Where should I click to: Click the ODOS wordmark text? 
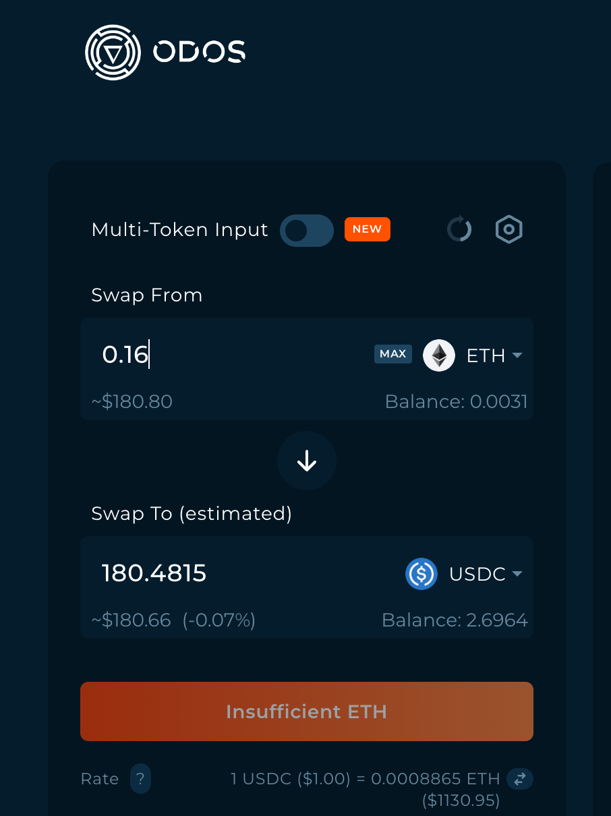[x=199, y=52]
